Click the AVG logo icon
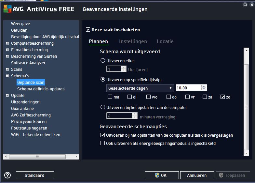255x183 pixels. tap(7, 9)
